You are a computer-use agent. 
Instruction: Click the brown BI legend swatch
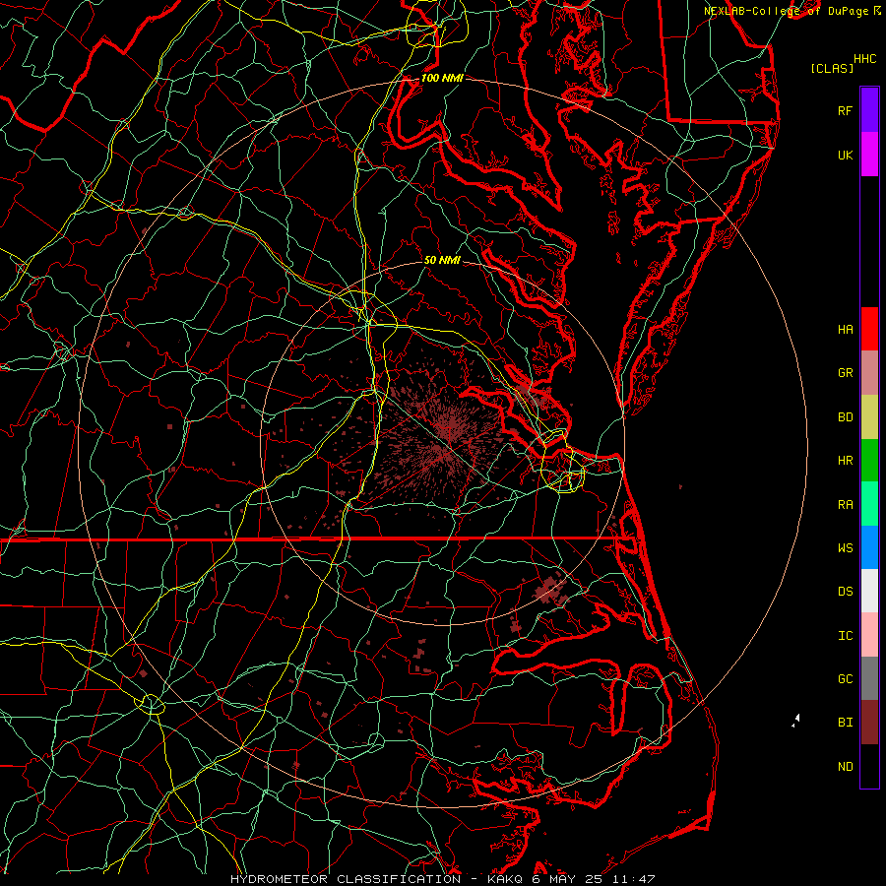pos(869,723)
